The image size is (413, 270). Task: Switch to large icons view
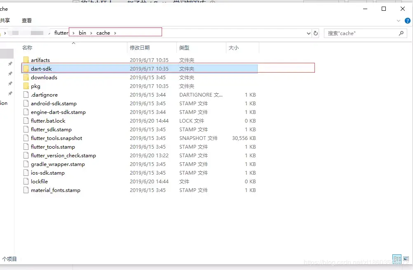coord(406,259)
